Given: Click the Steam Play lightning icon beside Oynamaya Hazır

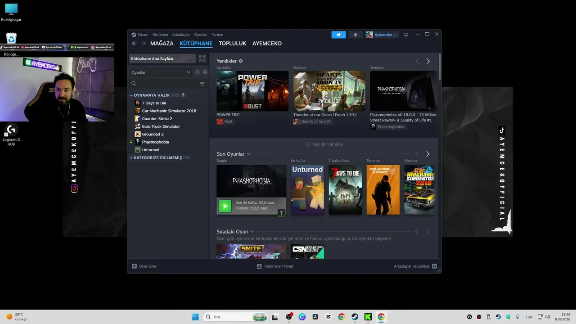Looking at the screenshot, I should pos(183,95).
